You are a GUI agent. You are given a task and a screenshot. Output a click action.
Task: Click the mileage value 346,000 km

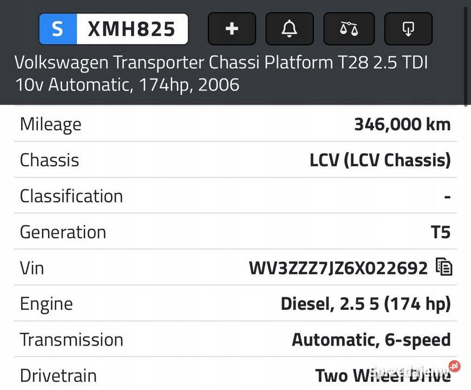tap(402, 125)
